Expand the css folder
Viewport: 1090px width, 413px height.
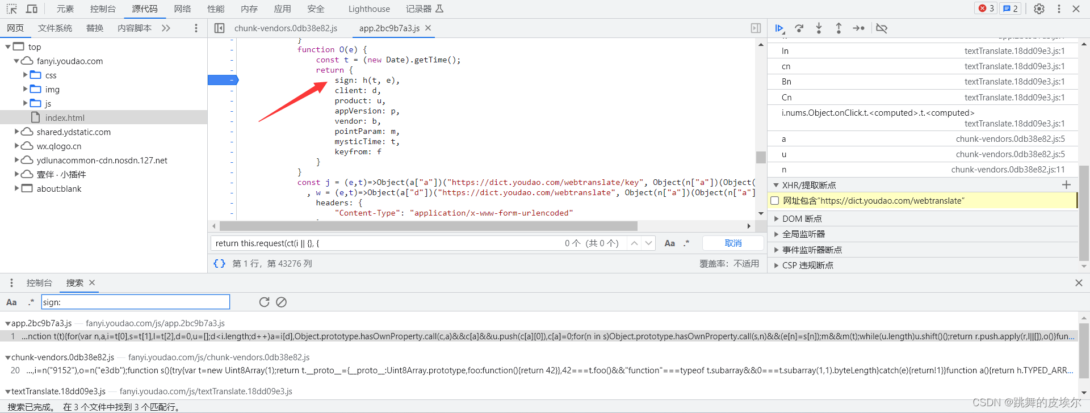[25, 75]
